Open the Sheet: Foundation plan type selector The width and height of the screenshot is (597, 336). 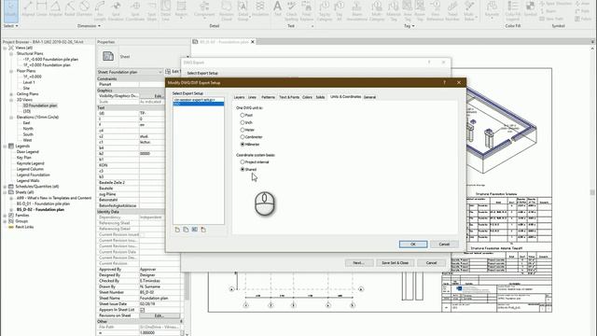[130, 72]
